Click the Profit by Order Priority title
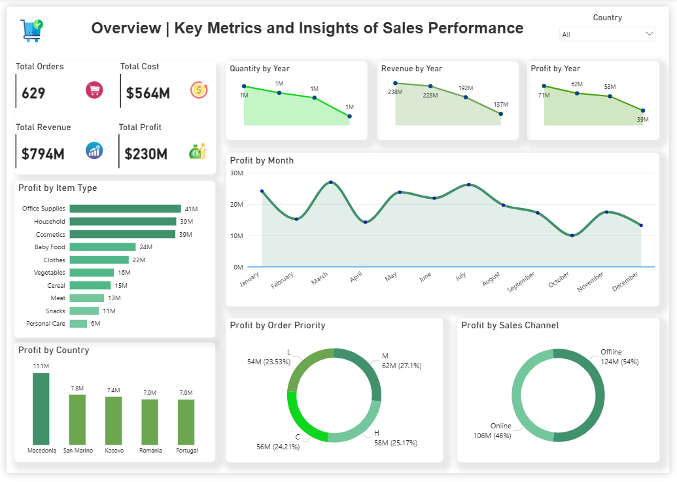The image size is (677, 482). click(277, 325)
